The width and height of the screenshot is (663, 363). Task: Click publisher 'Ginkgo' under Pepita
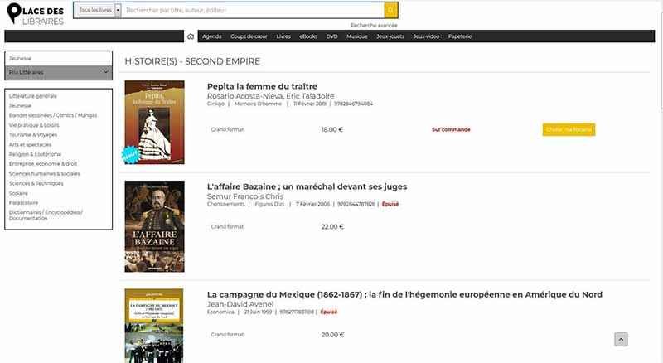[215, 104]
